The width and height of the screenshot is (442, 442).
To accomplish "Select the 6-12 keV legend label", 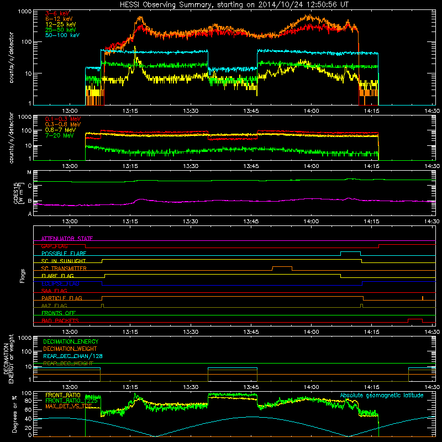I will 59,19.
